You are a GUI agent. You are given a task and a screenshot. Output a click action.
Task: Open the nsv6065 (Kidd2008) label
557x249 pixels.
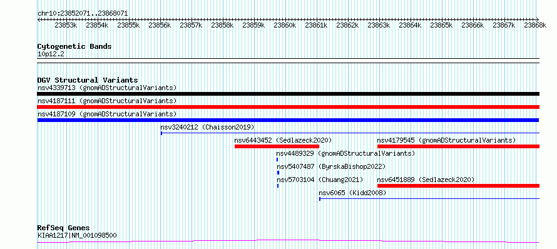coord(352,193)
